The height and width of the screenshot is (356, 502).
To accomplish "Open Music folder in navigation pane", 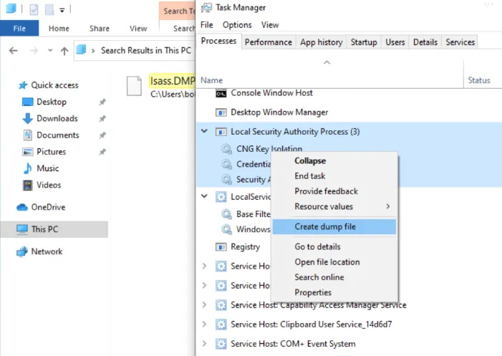I will pyautogui.click(x=48, y=168).
